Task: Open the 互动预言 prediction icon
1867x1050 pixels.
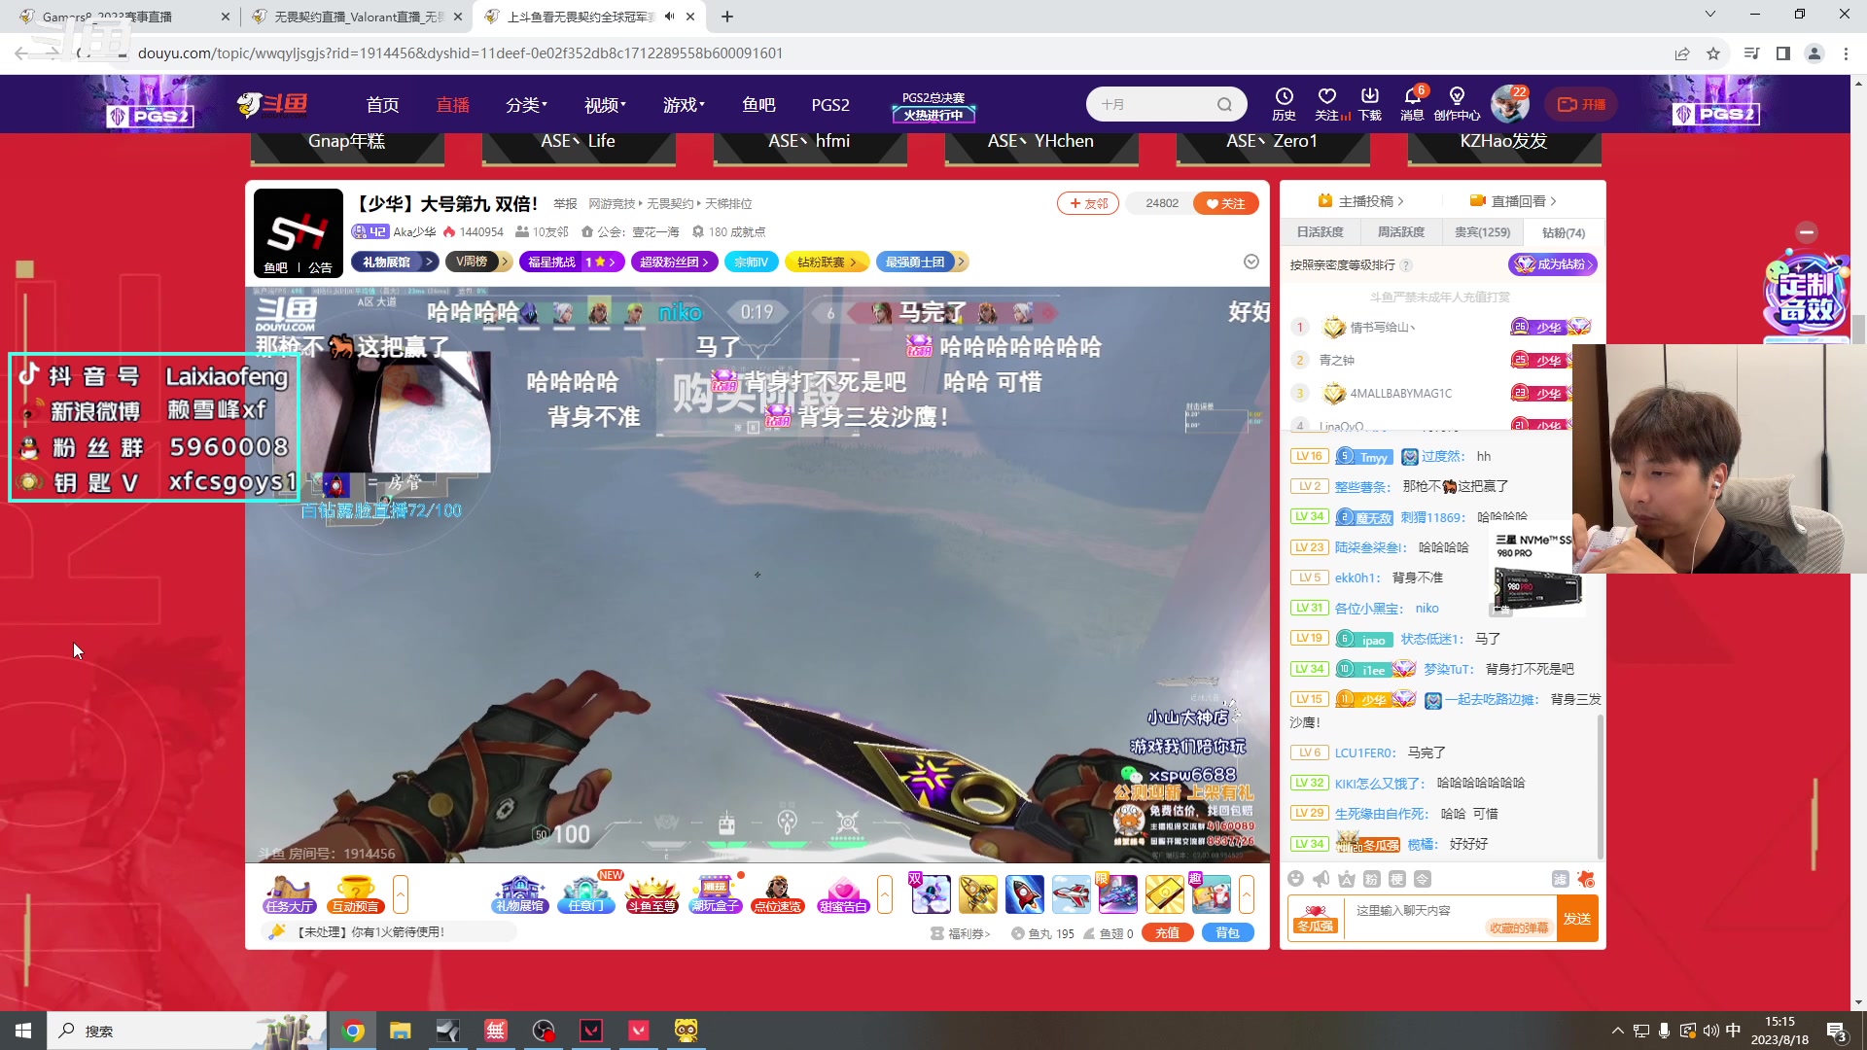Action: coord(355,893)
